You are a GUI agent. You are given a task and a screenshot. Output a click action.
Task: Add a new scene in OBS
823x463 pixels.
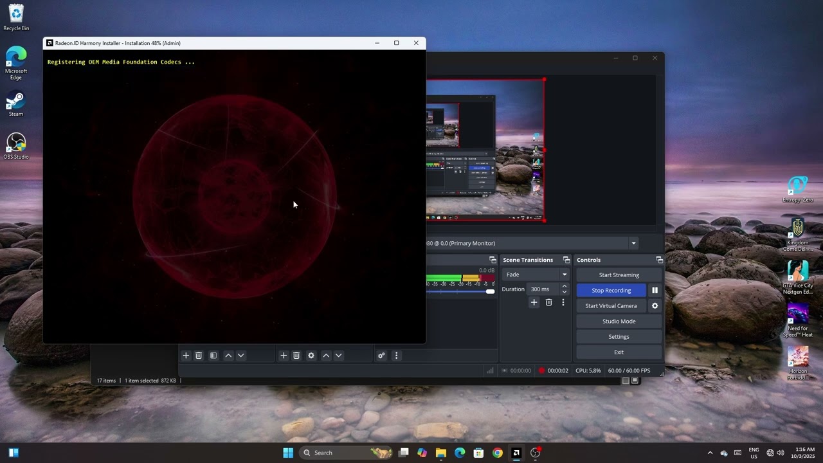(186, 356)
